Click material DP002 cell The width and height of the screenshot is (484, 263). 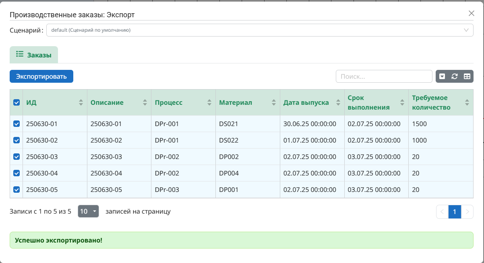[248, 157]
